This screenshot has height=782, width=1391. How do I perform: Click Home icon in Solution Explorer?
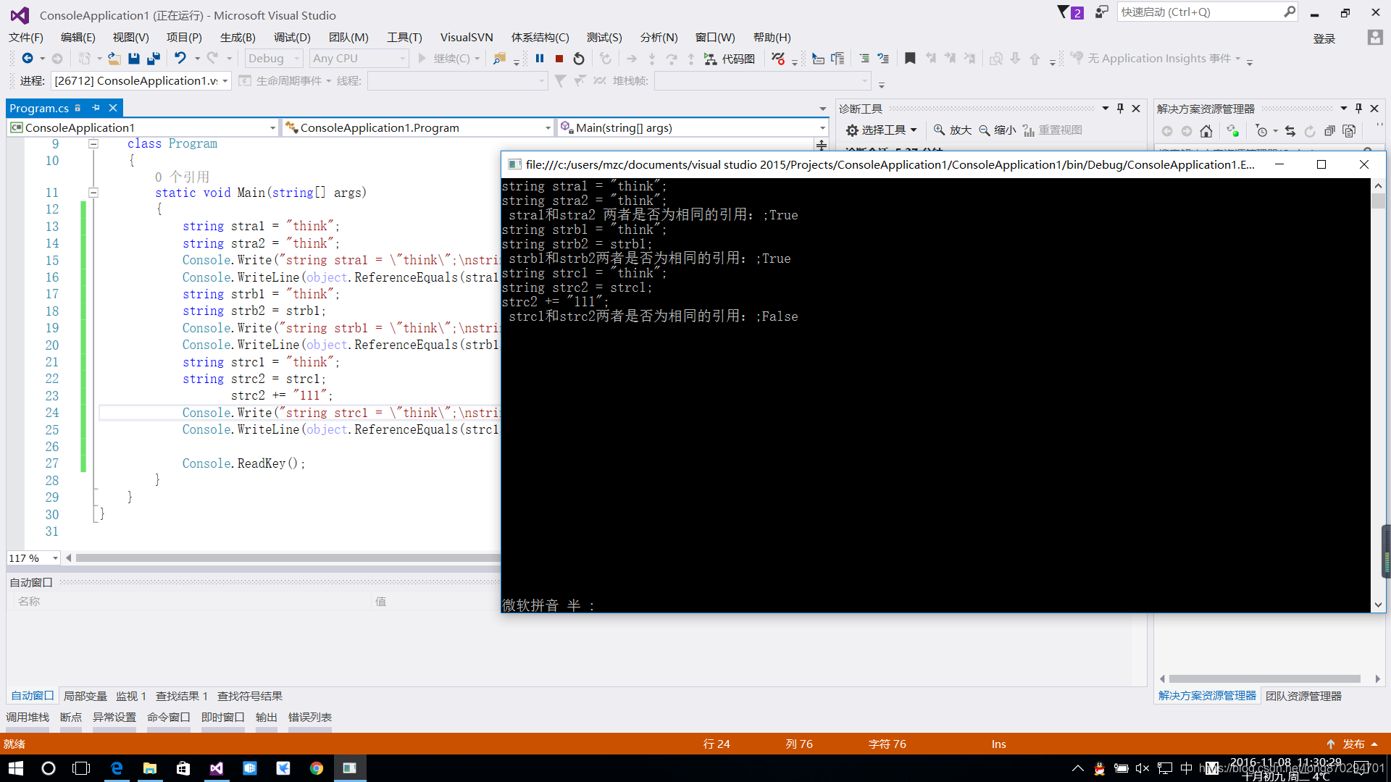click(x=1206, y=131)
